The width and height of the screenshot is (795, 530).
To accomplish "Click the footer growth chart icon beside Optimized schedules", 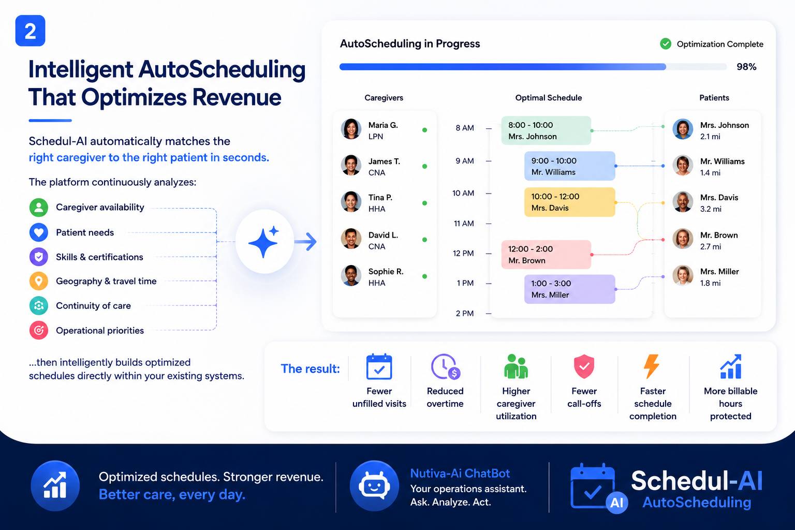I will [x=55, y=486].
